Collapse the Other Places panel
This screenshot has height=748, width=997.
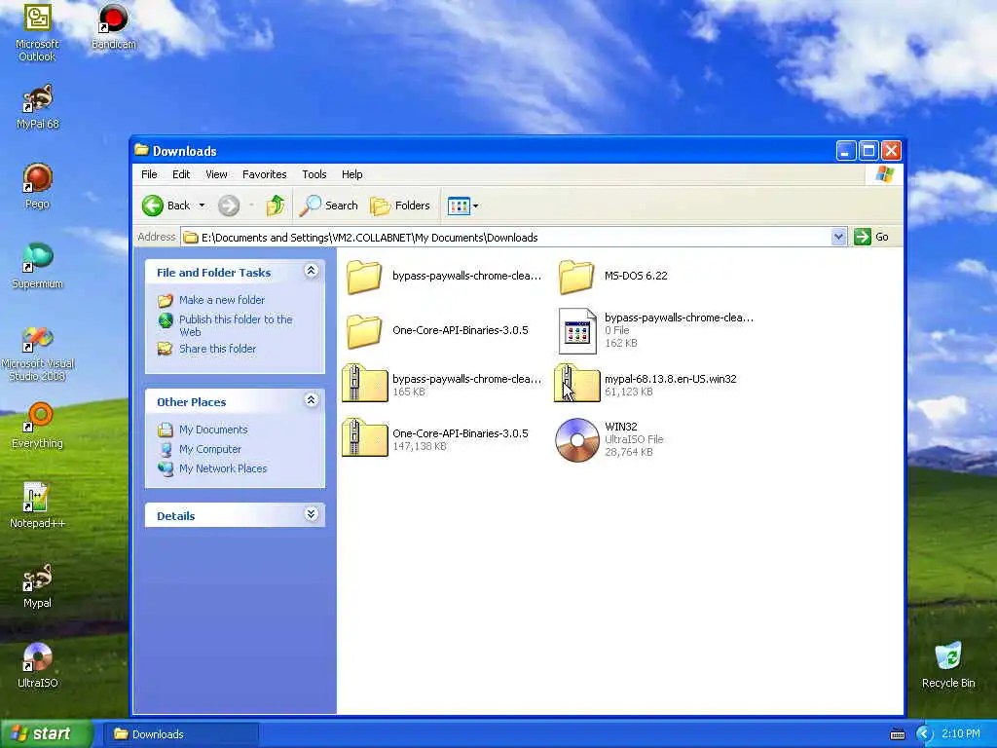pyautogui.click(x=311, y=400)
